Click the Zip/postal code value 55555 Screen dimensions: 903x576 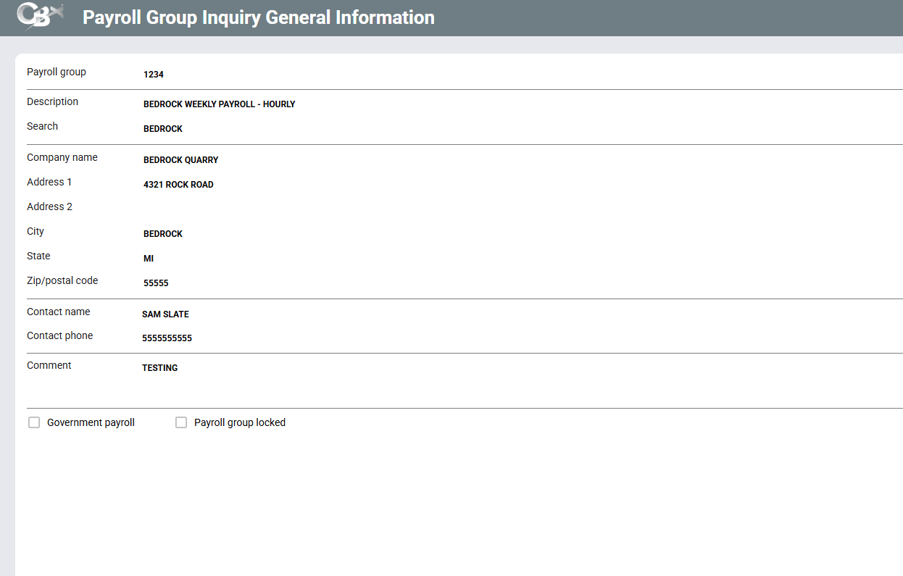[x=156, y=283]
